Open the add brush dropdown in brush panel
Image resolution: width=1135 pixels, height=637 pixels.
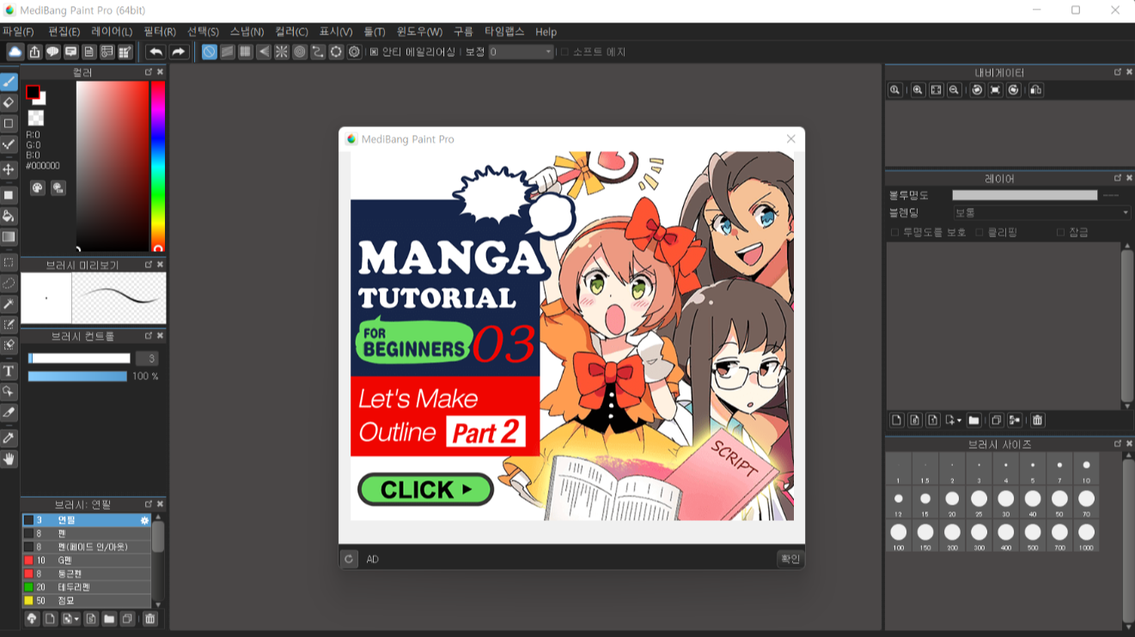coord(76,619)
